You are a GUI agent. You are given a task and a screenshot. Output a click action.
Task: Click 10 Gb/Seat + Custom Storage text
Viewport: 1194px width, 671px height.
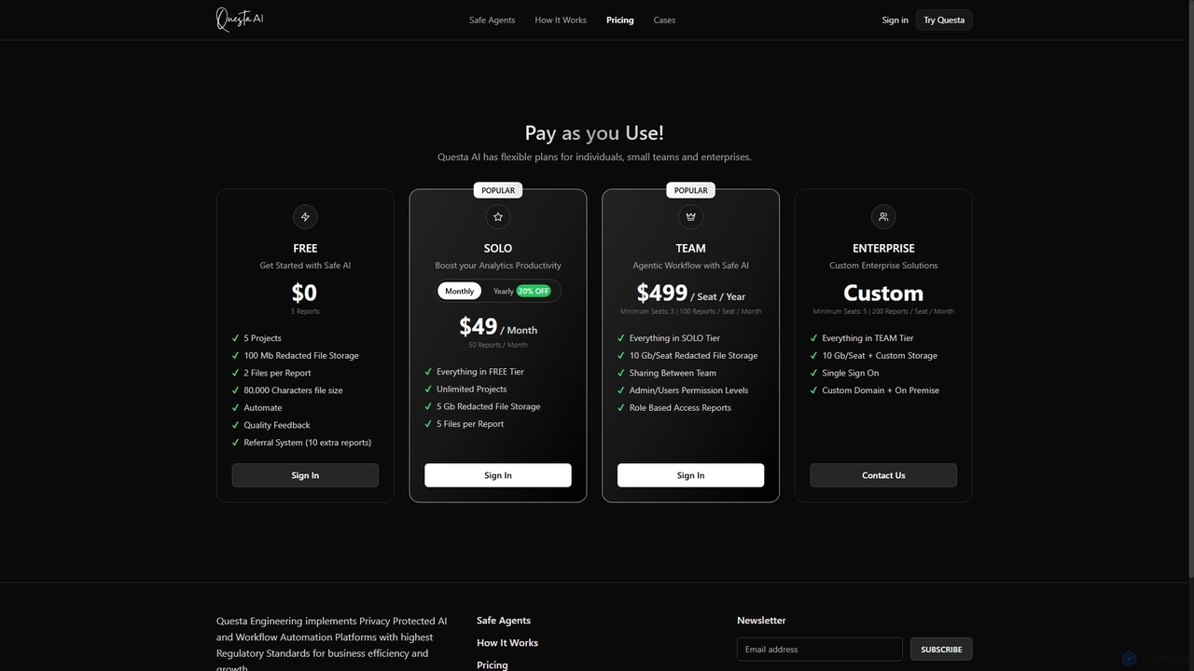click(880, 356)
